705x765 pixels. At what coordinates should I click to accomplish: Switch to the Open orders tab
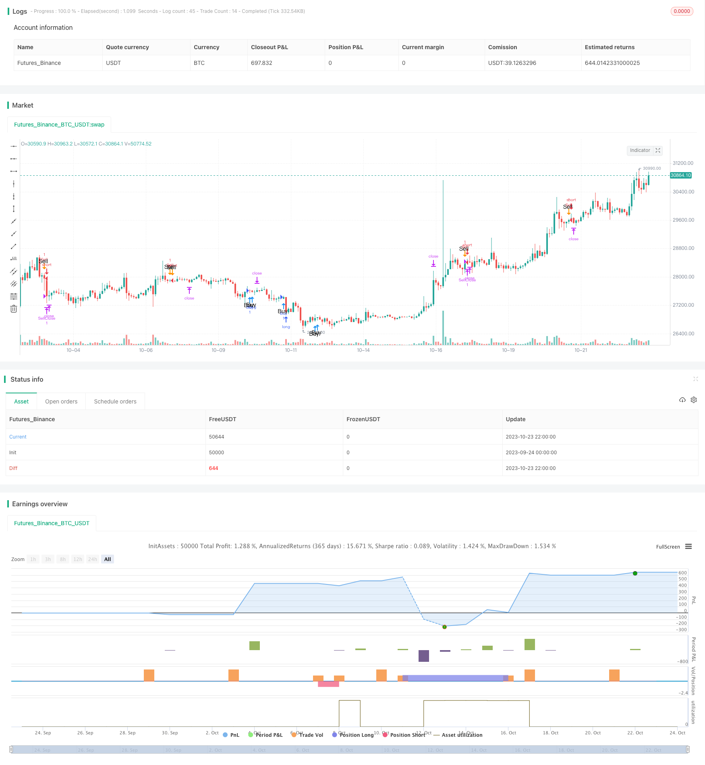pos(61,401)
